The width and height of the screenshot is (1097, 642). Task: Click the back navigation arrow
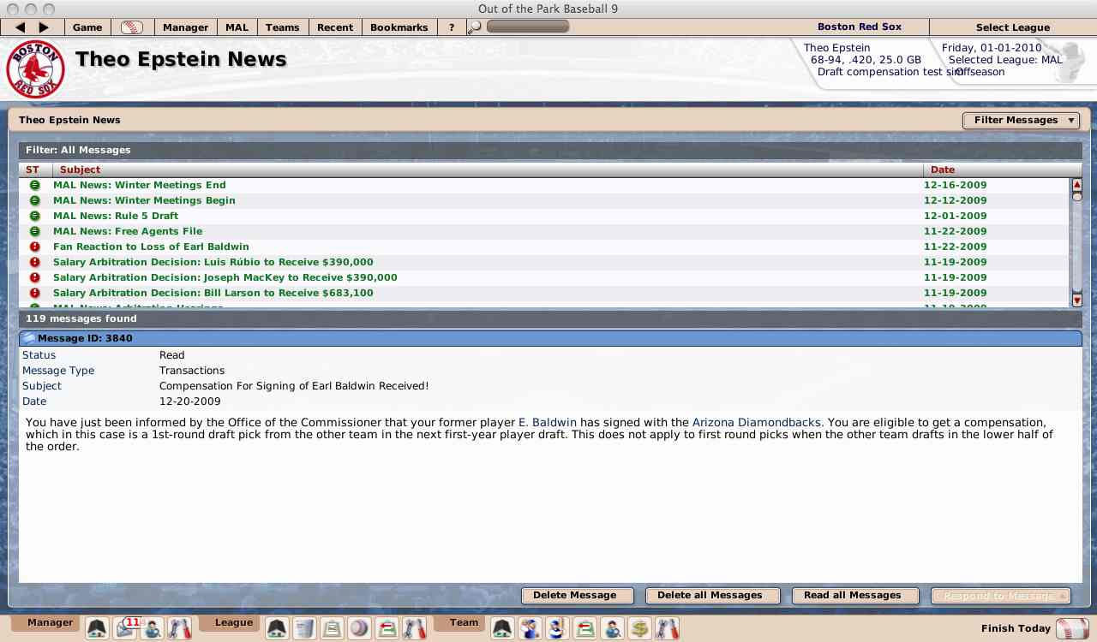click(21, 27)
